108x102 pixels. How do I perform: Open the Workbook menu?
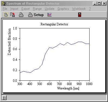click(x=79, y=9)
